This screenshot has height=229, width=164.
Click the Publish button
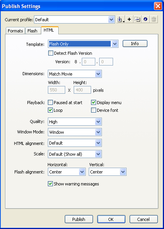point(79,219)
